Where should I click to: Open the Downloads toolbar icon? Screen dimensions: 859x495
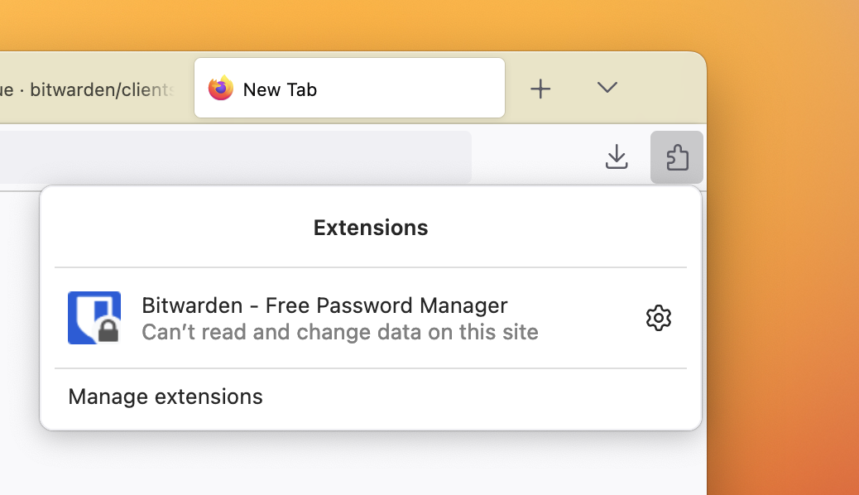tap(617, 156)
